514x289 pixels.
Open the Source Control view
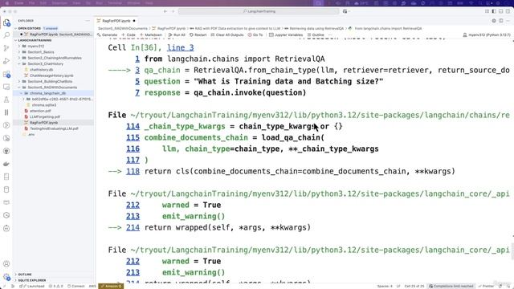pos(6,48)
